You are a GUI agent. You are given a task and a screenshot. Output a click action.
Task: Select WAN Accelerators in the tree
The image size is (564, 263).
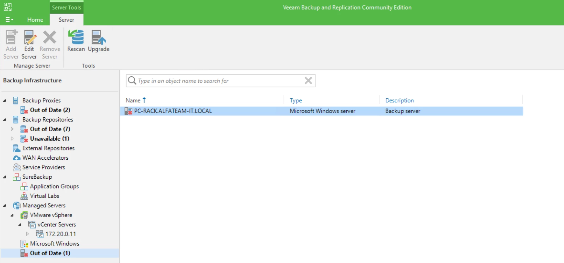pos(45,158)
